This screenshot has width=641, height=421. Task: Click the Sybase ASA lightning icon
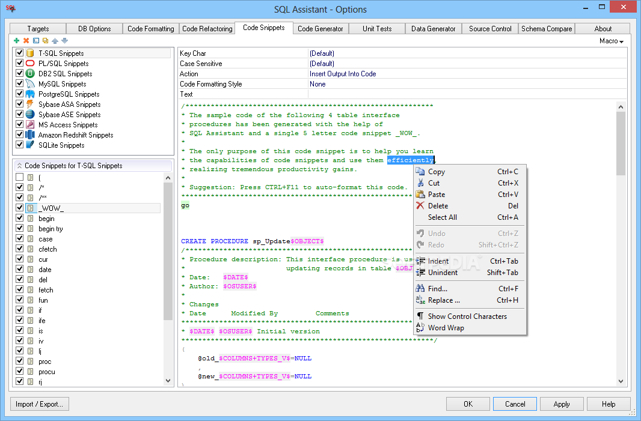30,104
